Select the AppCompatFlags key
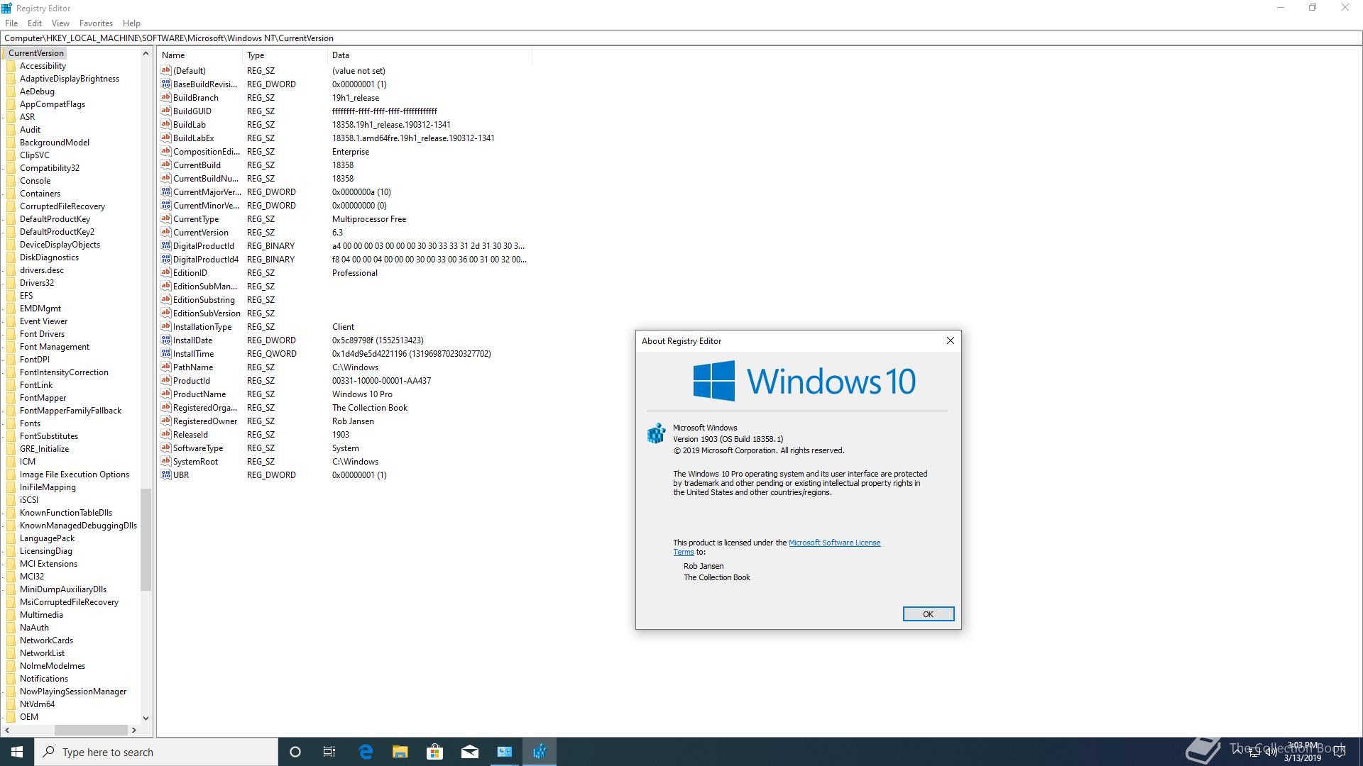The image size is (1363, 766). [53, 104]
